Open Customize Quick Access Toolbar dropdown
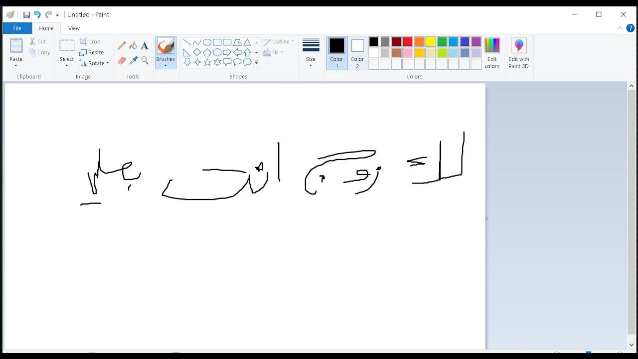The image size is (638, 359). pyautogui.click(x=57, y=15)
